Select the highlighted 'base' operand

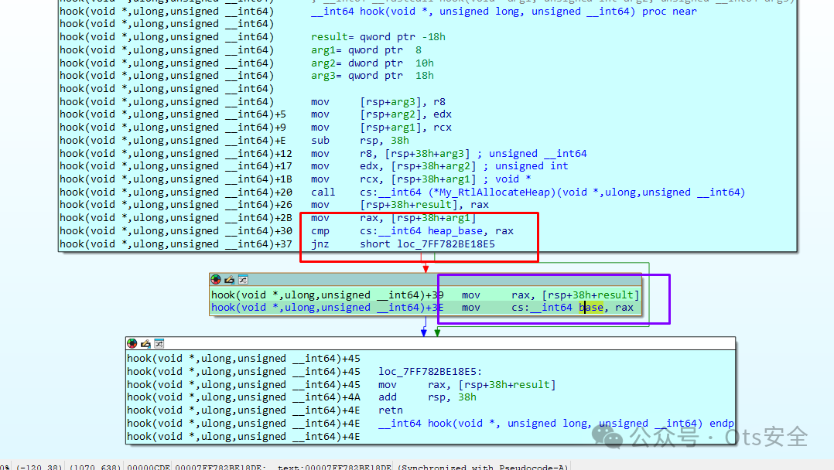[591, 308]
